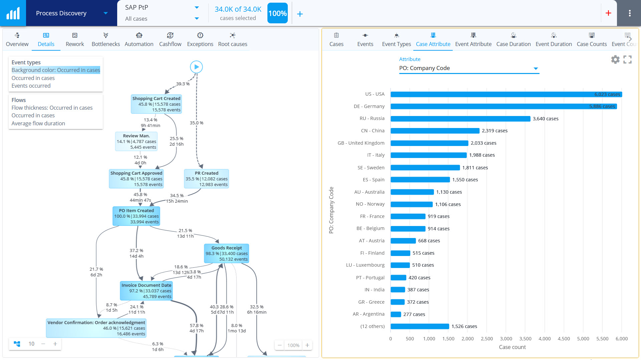Click the US - USA bar
The width and height of the screenshot is (641, 360).
tap(506, 94)
